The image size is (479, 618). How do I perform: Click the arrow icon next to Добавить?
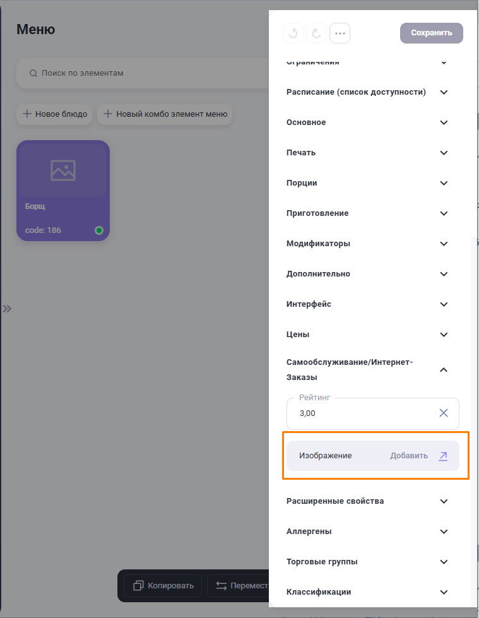[x=443, y=456]
